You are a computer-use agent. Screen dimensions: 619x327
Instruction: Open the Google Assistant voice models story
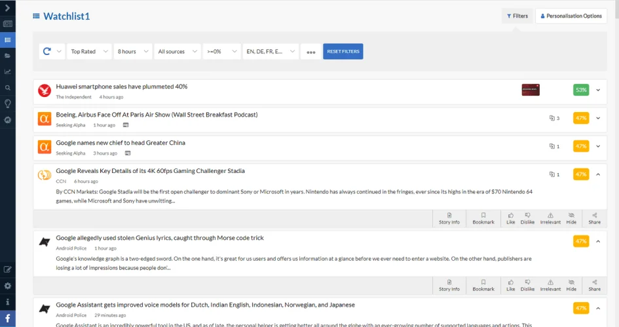[205, 305]
